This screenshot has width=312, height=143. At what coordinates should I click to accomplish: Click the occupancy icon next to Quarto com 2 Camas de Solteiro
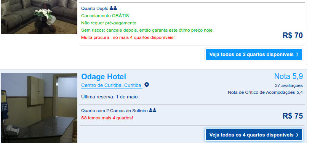pyautogui.click(x=153, y=110)
